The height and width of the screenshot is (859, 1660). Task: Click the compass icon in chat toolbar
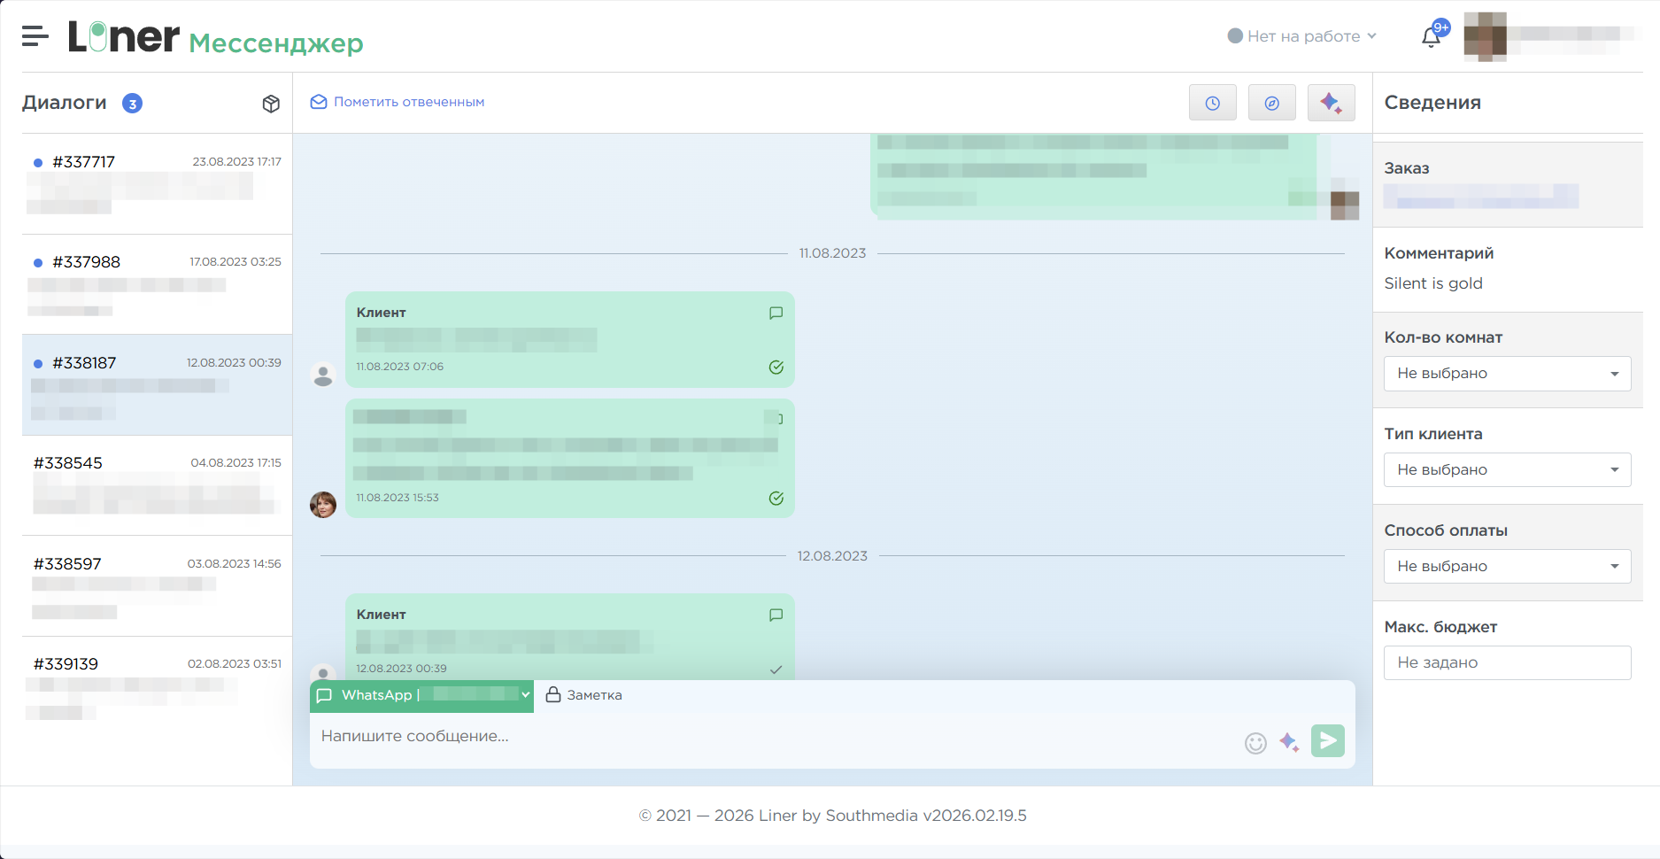[1271, 103]
